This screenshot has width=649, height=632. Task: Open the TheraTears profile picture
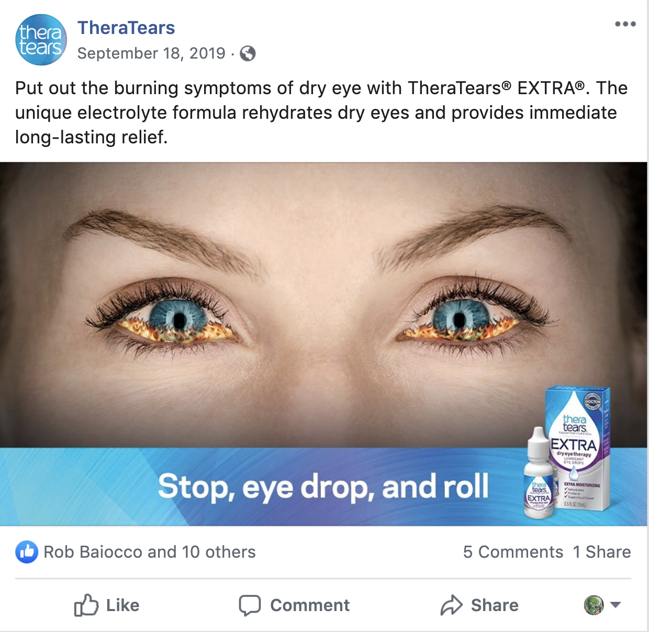click(41, 40)
